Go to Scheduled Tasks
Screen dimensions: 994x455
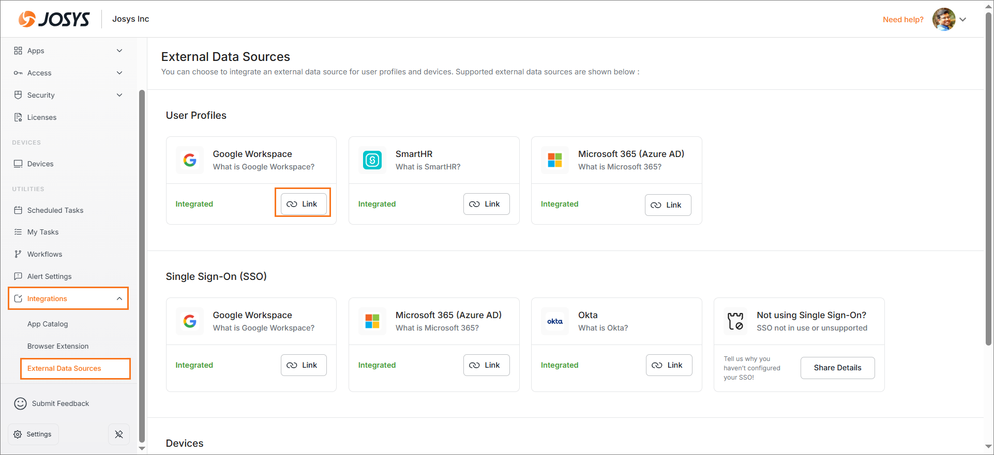coord(55,210)
